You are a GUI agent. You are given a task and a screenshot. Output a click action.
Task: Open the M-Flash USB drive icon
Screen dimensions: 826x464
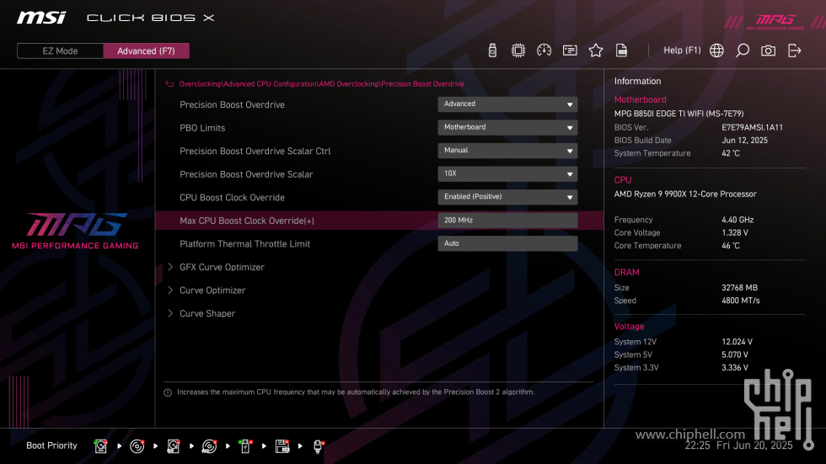(x=492, y=51)
